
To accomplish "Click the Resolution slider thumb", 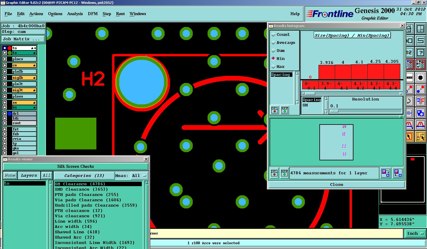I will coord(334,111).
